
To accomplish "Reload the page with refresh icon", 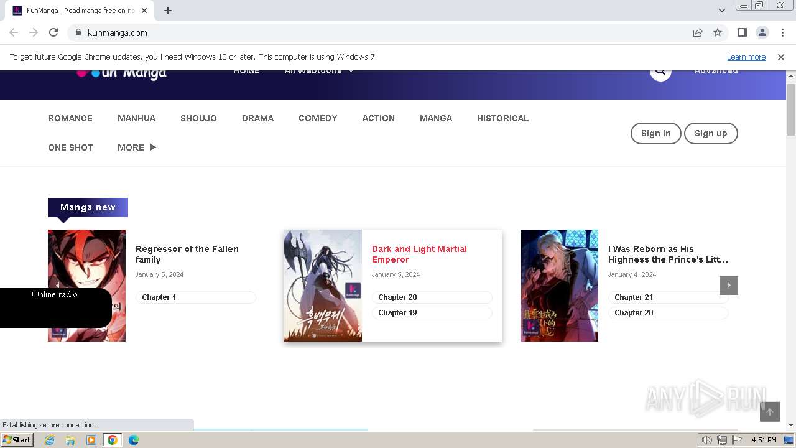I will [x=53, y=32].
